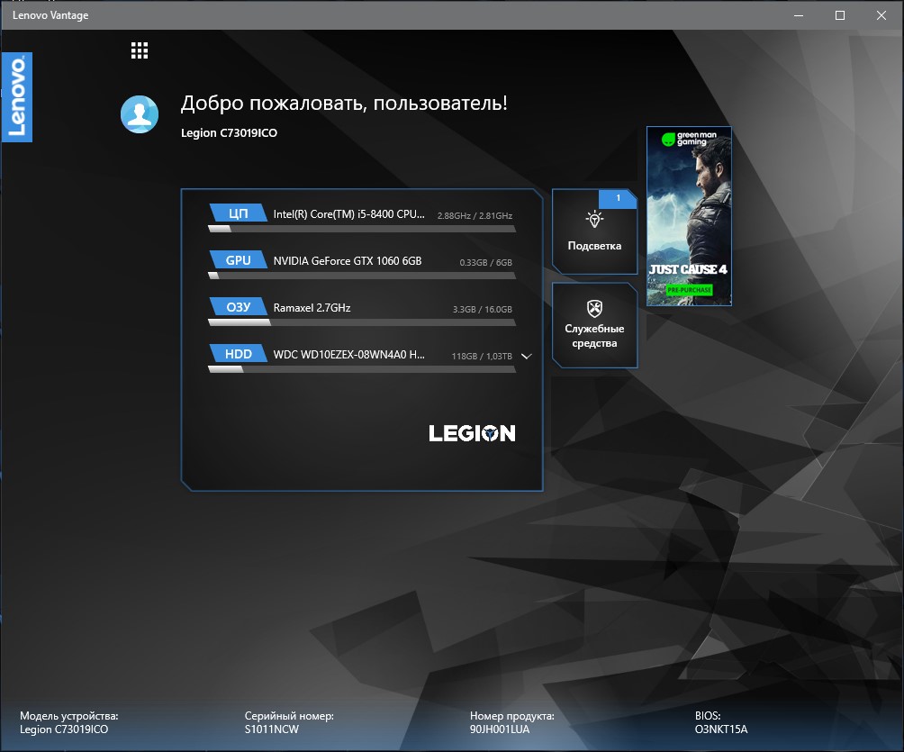Click the 118GB / 1,03TB value
Screen dimensions: 904x752
482,357
